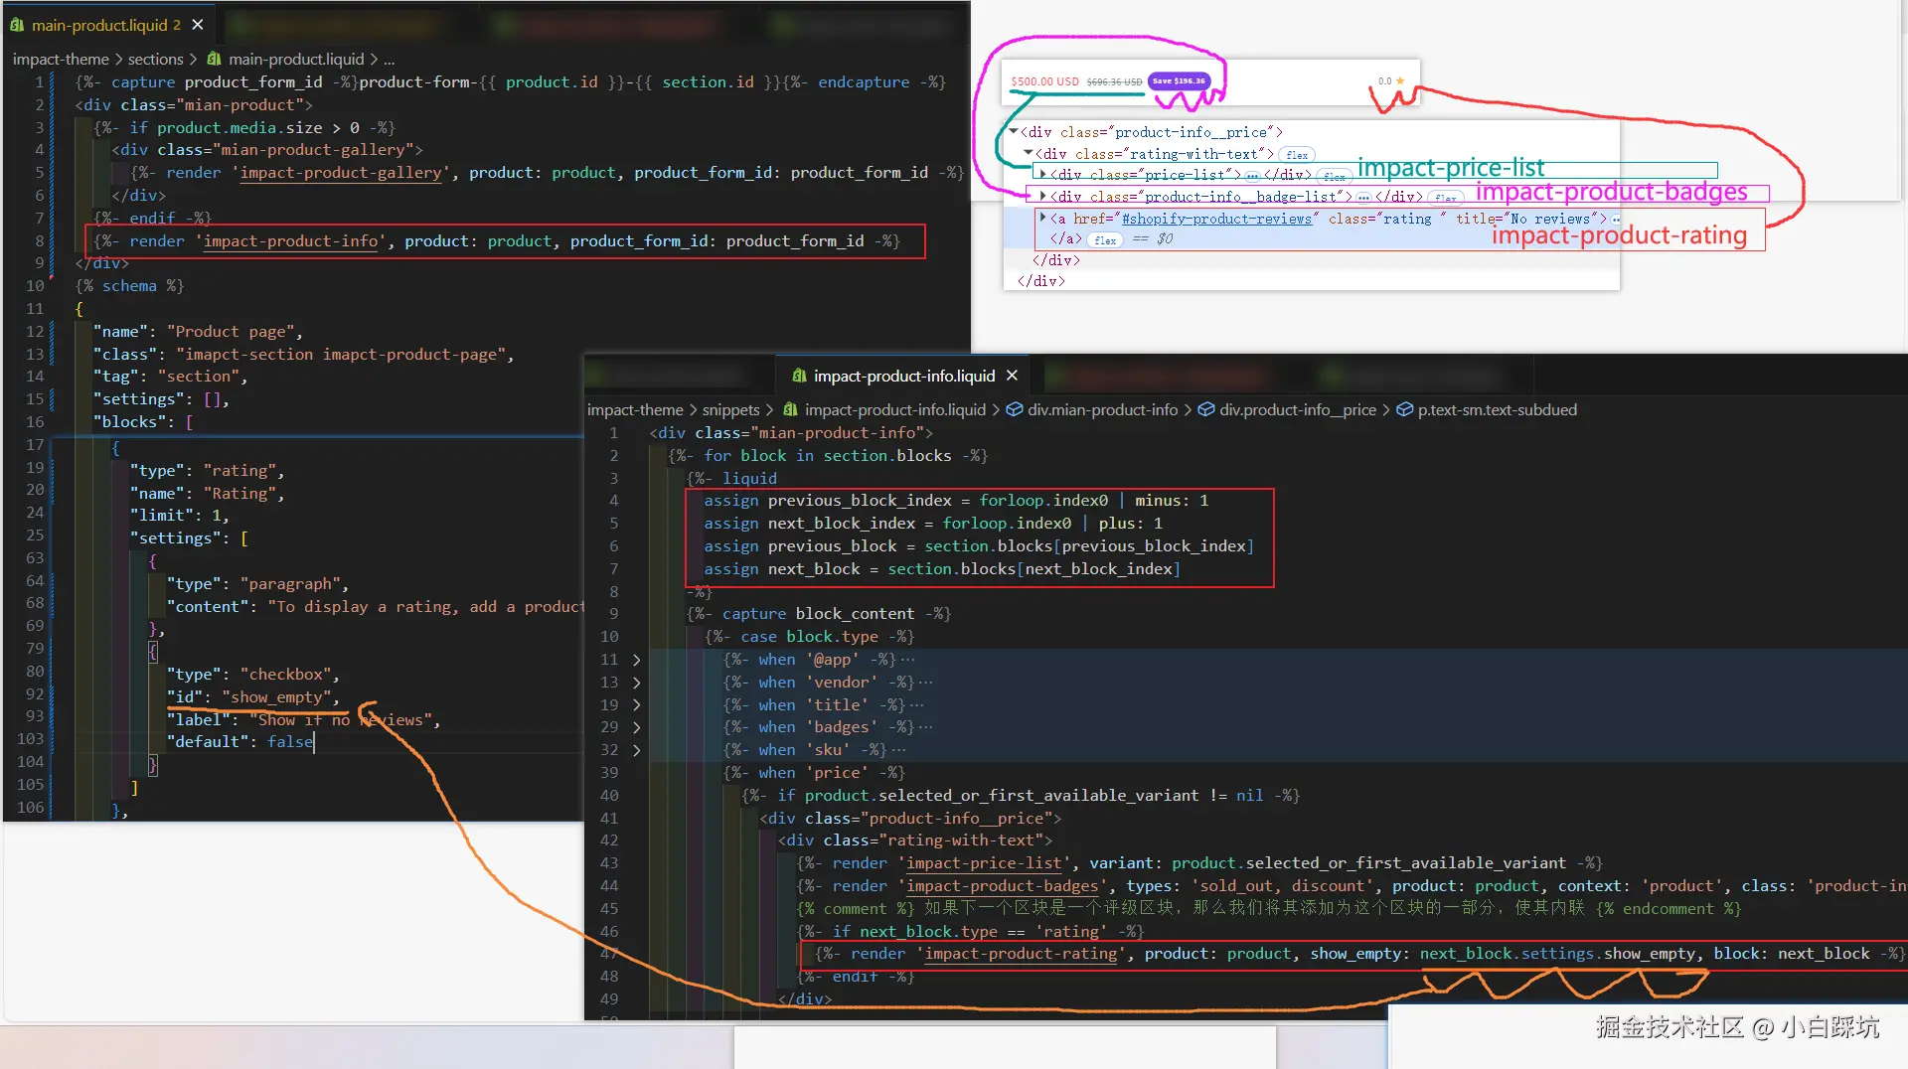This screenshot has width=1908, height=1069.
Task: Click the star rating icon beside 0.0
Action: tap(1400, 80)
